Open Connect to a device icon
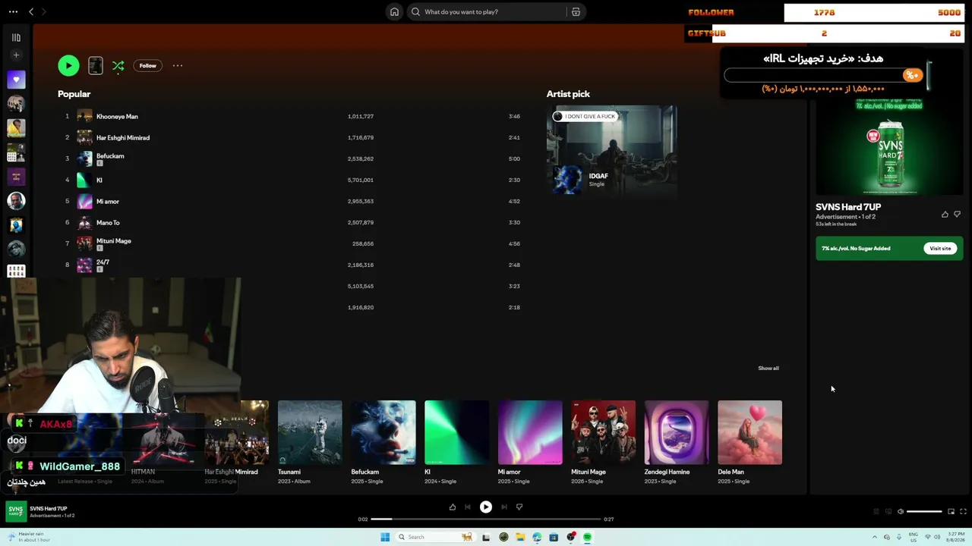Screen dimensions: 972x546 (888, 512)
